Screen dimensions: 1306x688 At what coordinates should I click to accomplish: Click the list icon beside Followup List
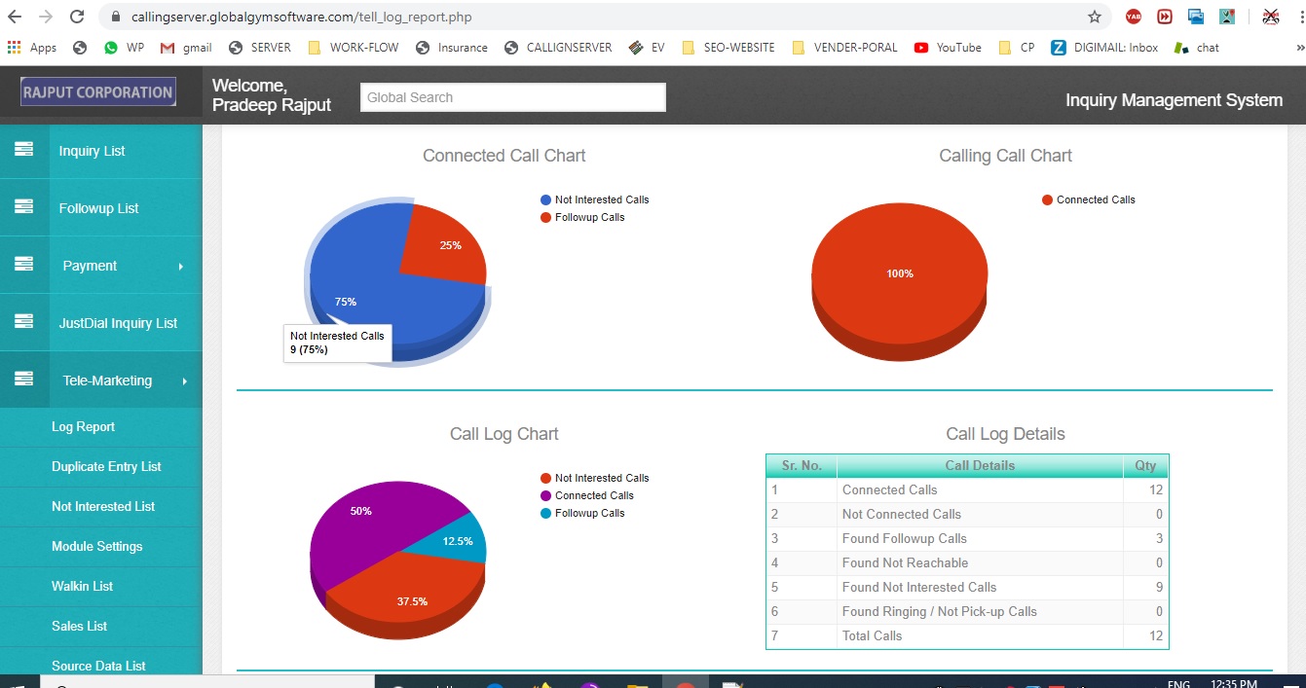(x=23, y=207)
